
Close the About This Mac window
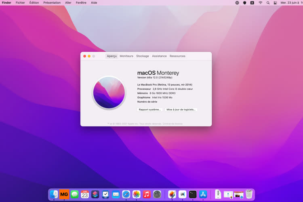click(x=85, y=56)
